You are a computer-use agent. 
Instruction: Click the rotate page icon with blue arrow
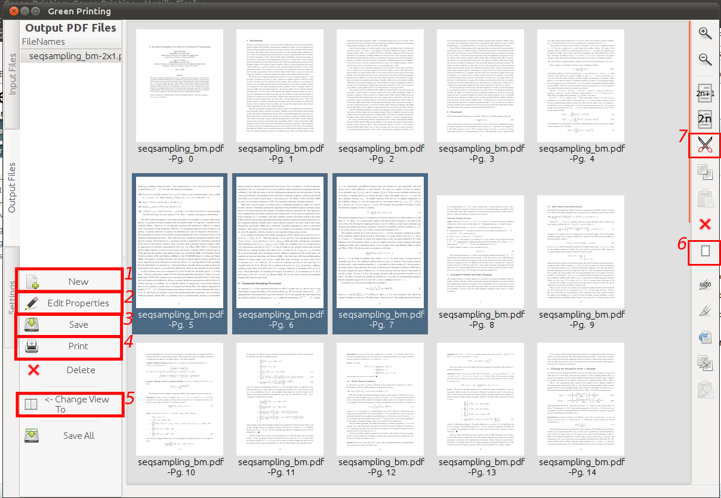point(705,337)
